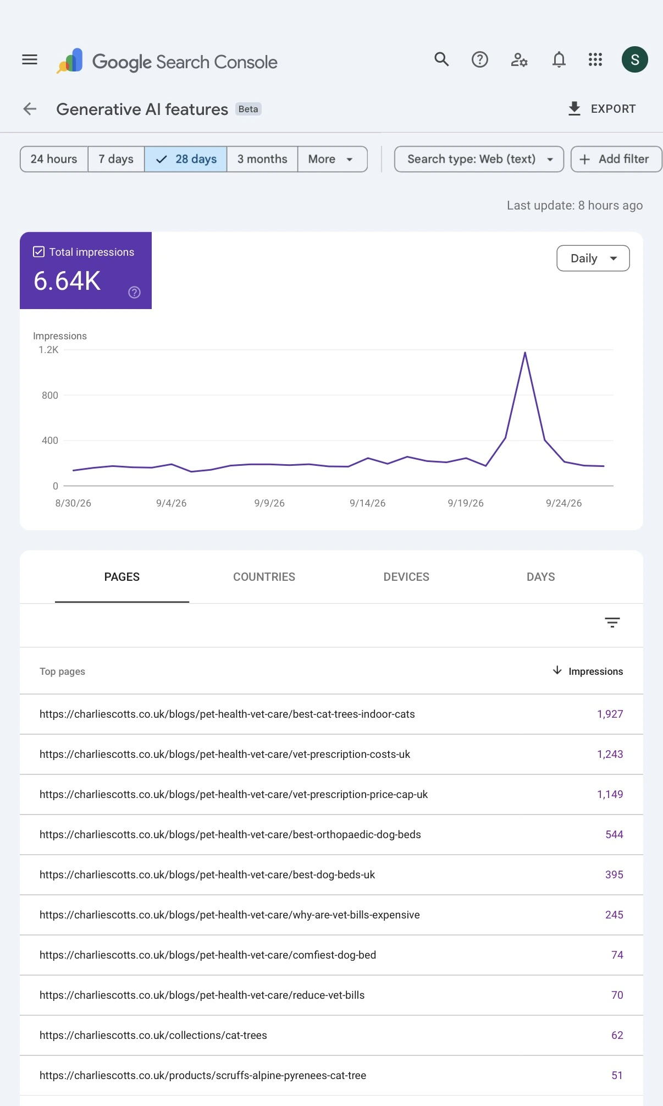Click the 6.64K total impressions figure
663x1106 pixels.
click(67, 281)
